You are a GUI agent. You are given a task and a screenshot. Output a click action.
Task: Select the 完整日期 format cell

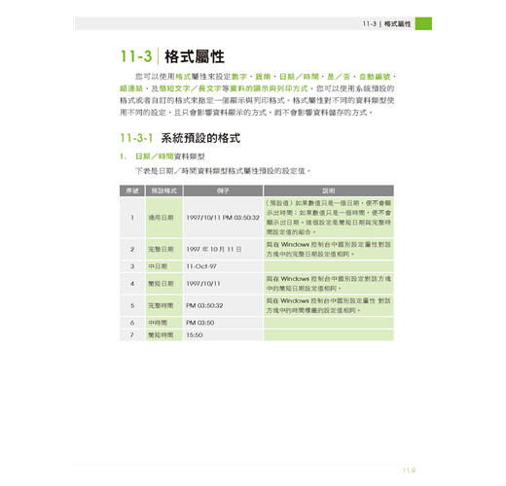click(x=164, y=249)
